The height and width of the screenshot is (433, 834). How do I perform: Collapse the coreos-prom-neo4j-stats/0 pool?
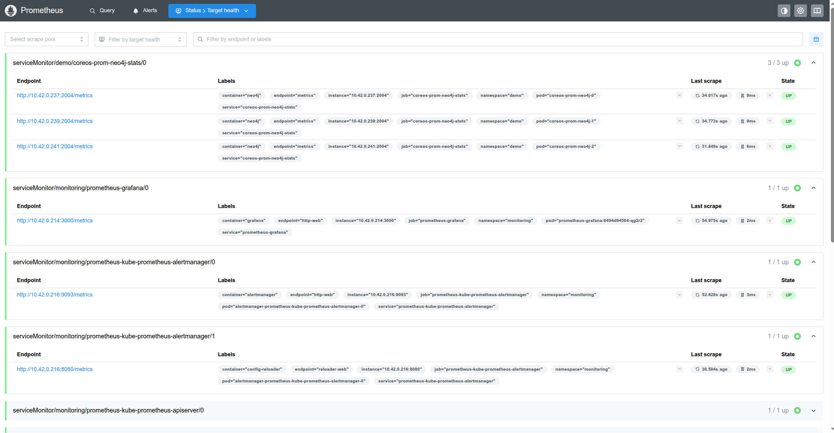[813, 63]
